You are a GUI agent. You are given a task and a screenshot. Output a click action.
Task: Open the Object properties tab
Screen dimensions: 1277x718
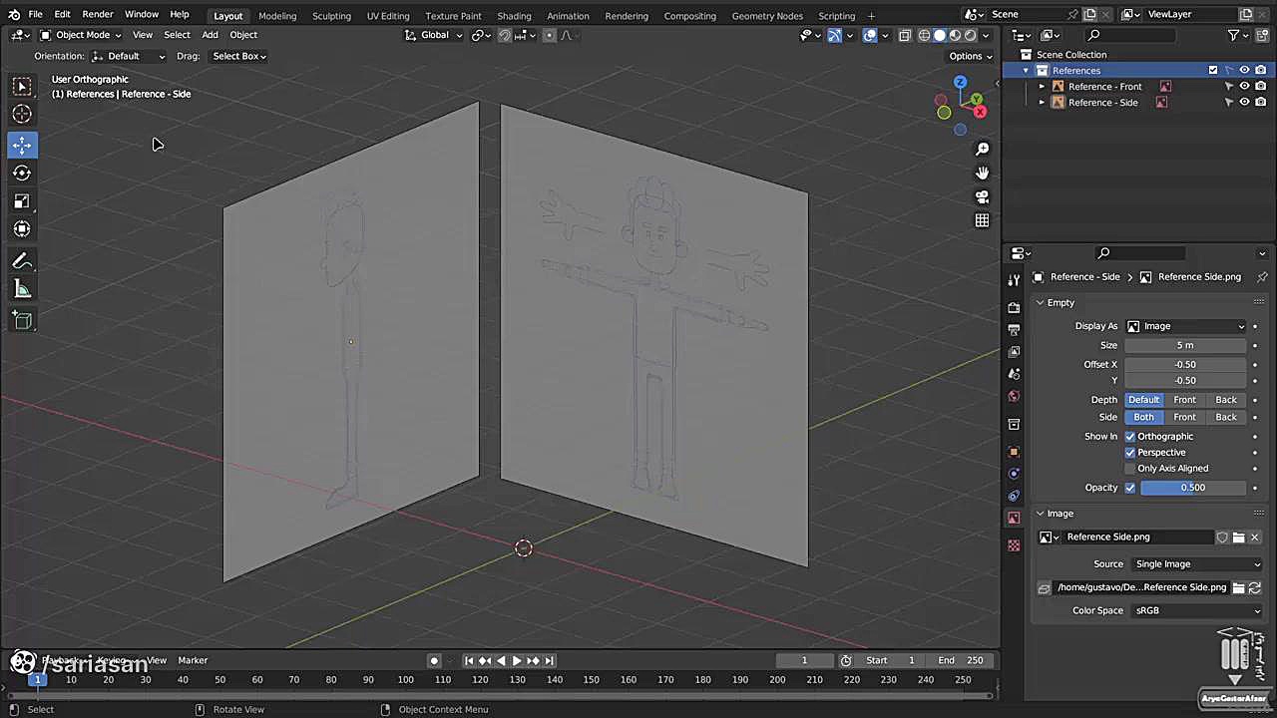tap(1014, 452)
